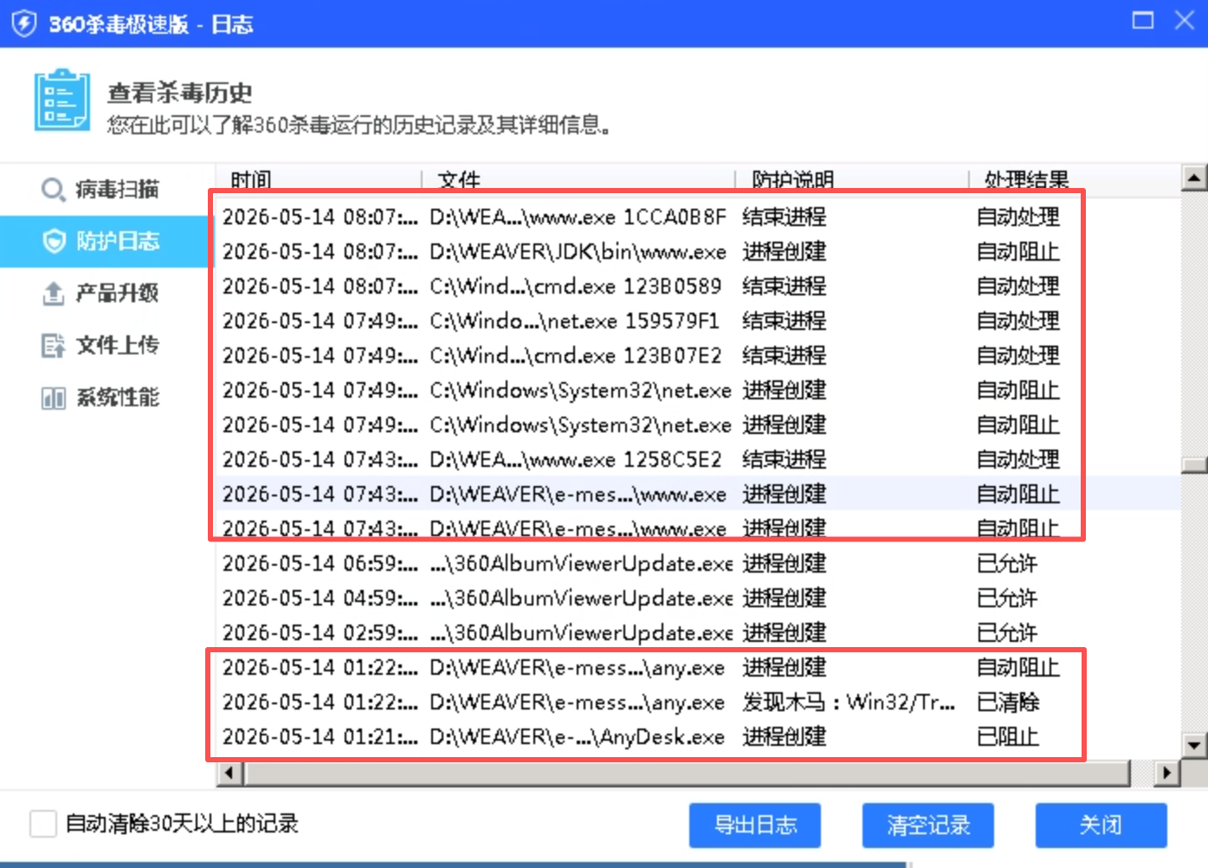
Task: Click the system performance chart icon
Action: click(x=53, y=398)
